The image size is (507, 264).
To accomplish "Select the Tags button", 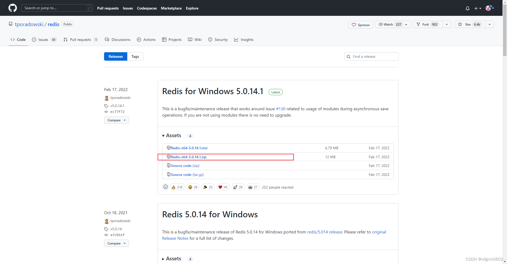I will (135, 56).
